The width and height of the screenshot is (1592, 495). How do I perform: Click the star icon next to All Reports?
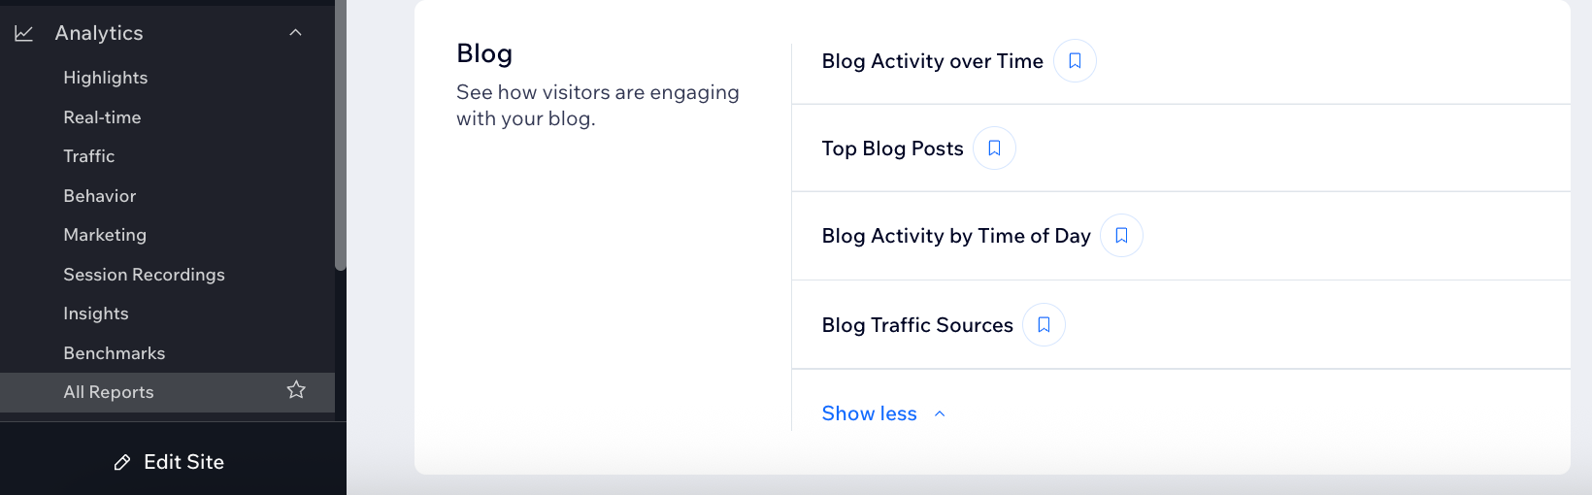coord(296,390)
